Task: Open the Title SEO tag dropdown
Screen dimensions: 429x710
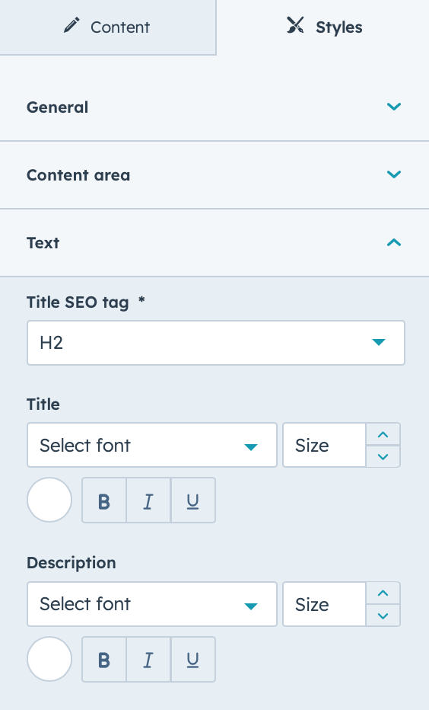Action: [215, 343]
